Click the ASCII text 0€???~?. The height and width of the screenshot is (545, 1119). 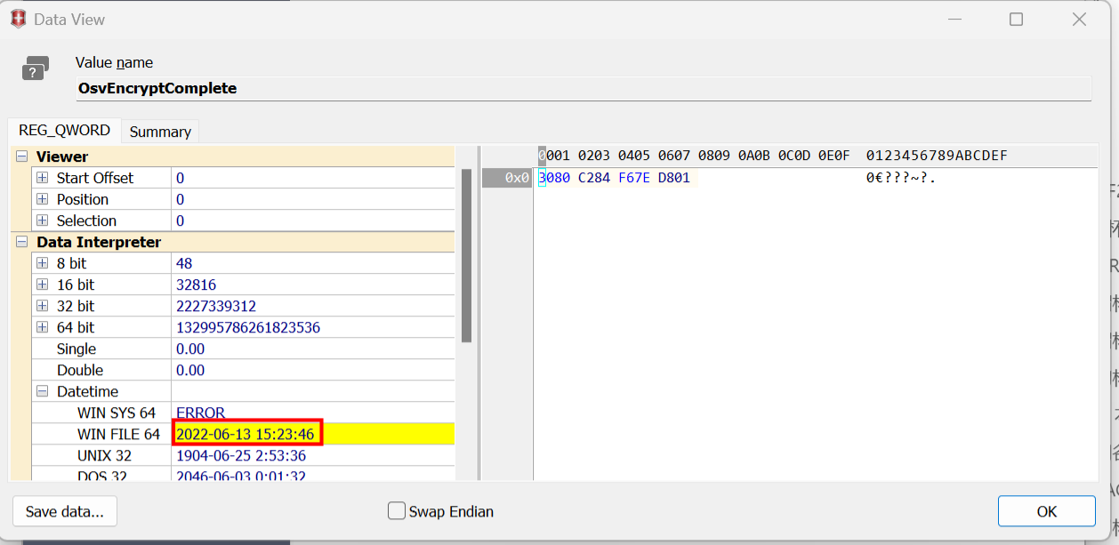pos(901,178)
